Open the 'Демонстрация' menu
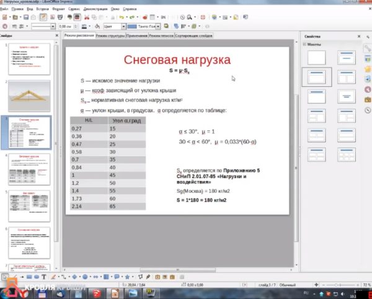This screenshot has height=299, width=372. (x=95, y=9)
